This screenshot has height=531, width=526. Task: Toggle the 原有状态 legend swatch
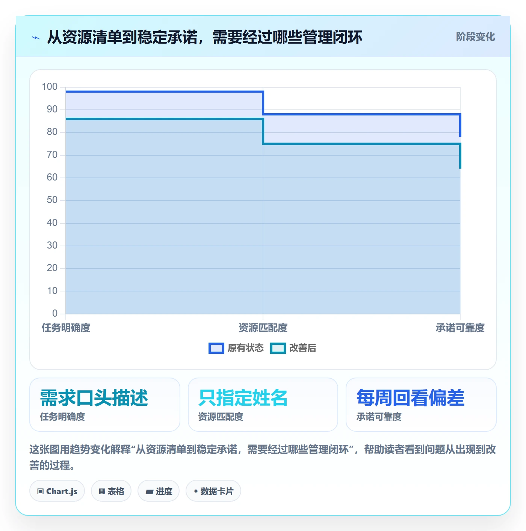pyautogui.click(x=216, y=348)
